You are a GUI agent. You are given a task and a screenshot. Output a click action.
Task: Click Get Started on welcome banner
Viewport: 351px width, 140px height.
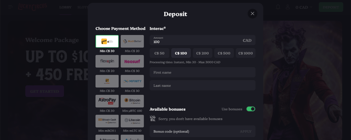[x=45, y=91]
